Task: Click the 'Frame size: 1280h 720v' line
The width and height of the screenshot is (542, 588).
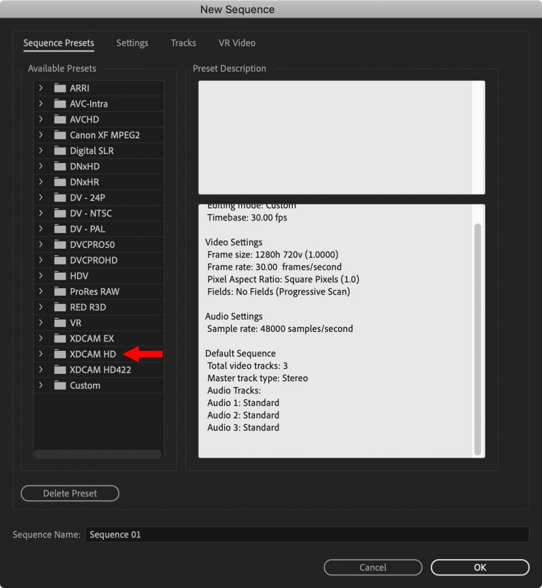Action: point(273,254)
